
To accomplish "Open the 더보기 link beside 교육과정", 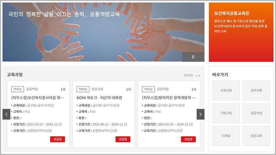I will pyautogui.click(x=192, y=75).
